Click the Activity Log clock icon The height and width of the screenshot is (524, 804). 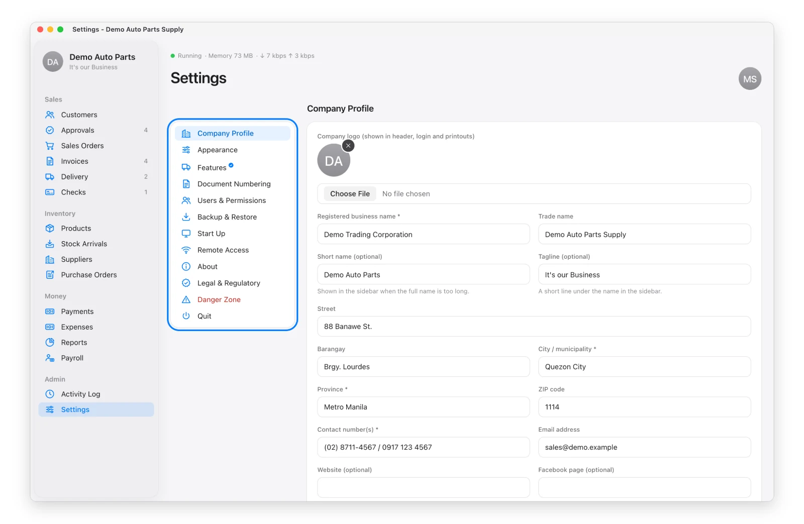(x=50, y=394)
